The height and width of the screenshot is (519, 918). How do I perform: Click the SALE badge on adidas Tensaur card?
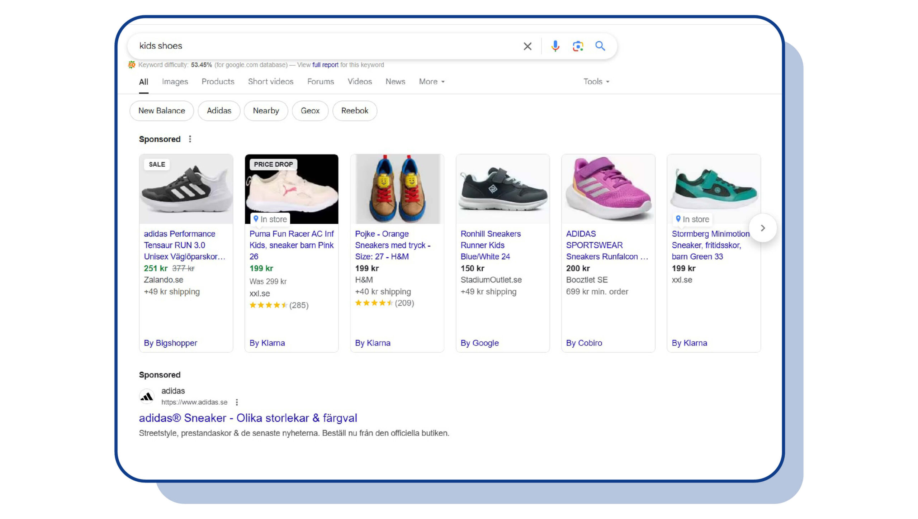tap(157, 164)
